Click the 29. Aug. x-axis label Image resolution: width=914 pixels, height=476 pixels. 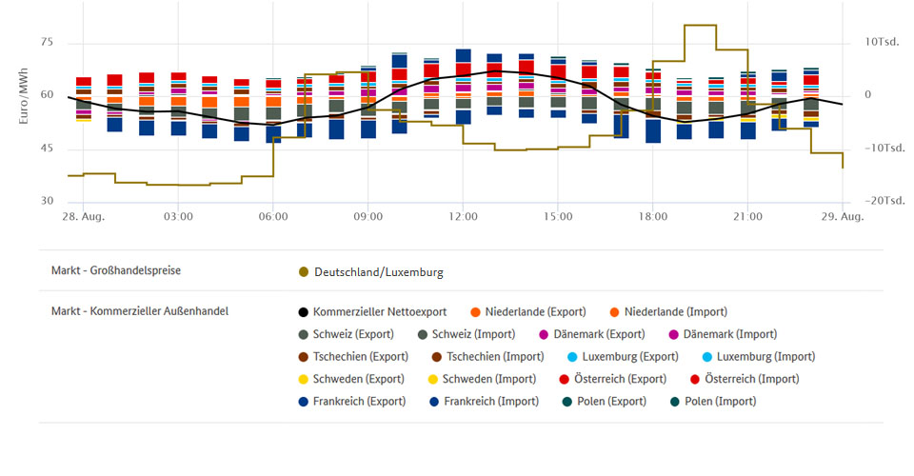(843, 217)
